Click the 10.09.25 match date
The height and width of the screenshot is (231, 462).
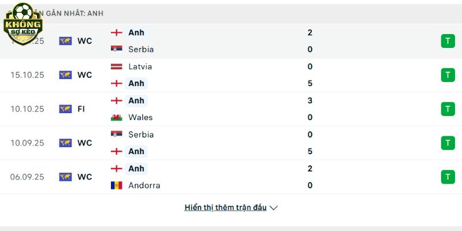tap(27, 143)
